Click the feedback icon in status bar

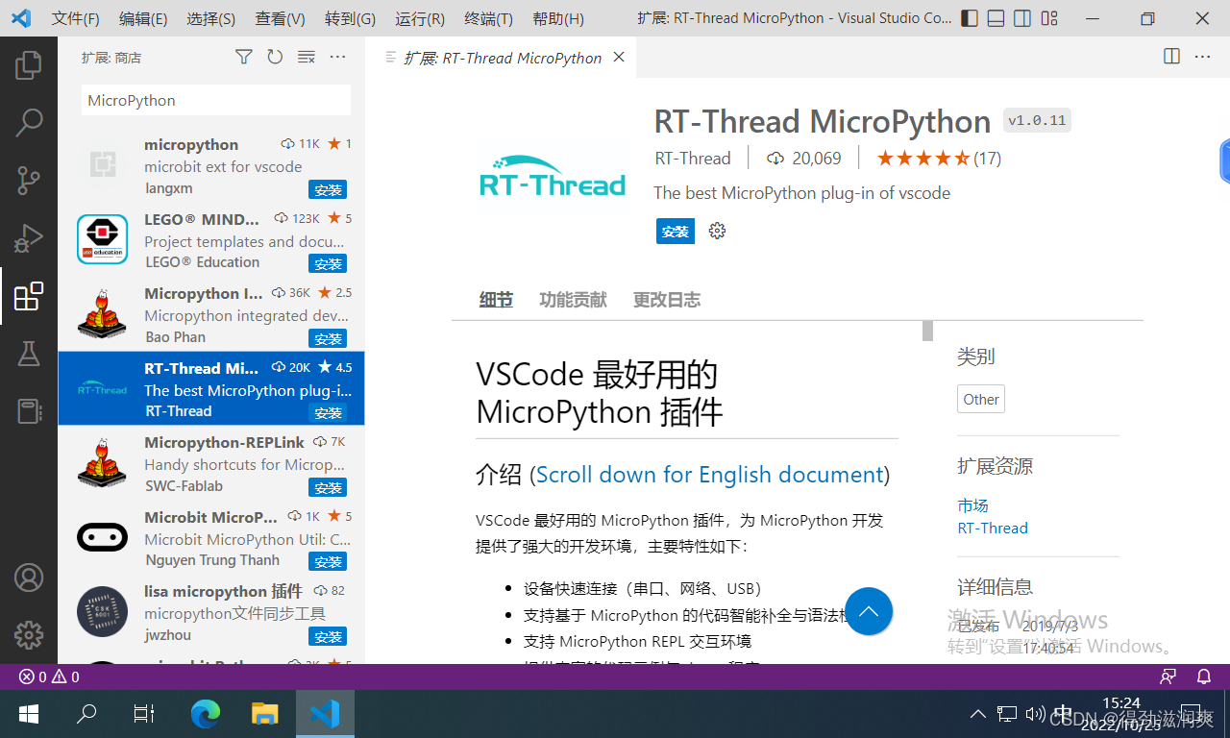tap(1168, 676)
